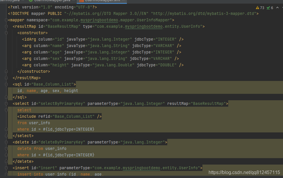Click the arg column="sex" line
Screen dimensions: 283x178
tap(100, 59)
